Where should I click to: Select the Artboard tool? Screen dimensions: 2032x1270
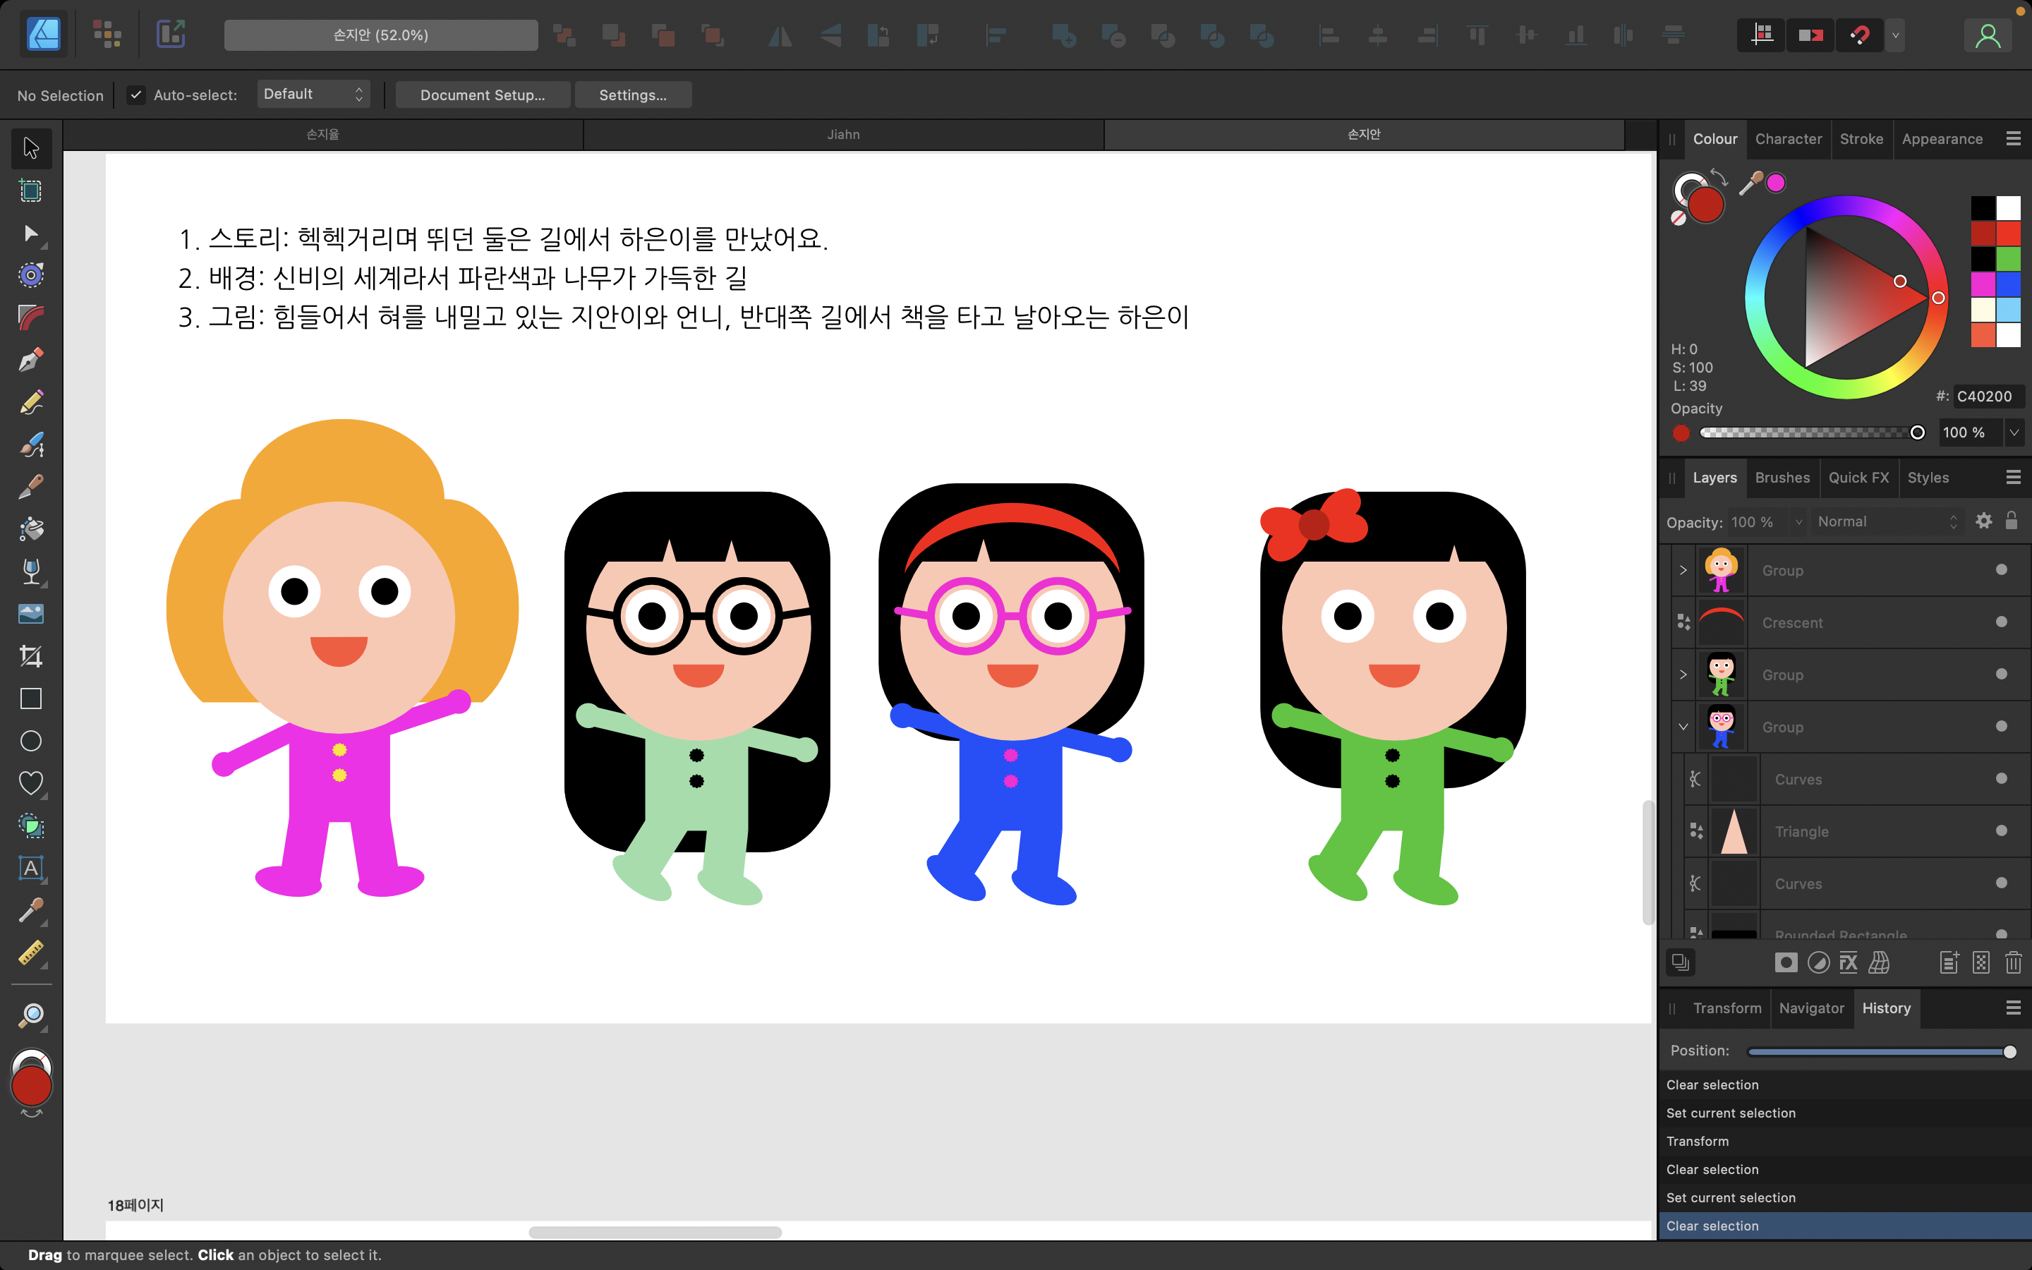[31, 190]
